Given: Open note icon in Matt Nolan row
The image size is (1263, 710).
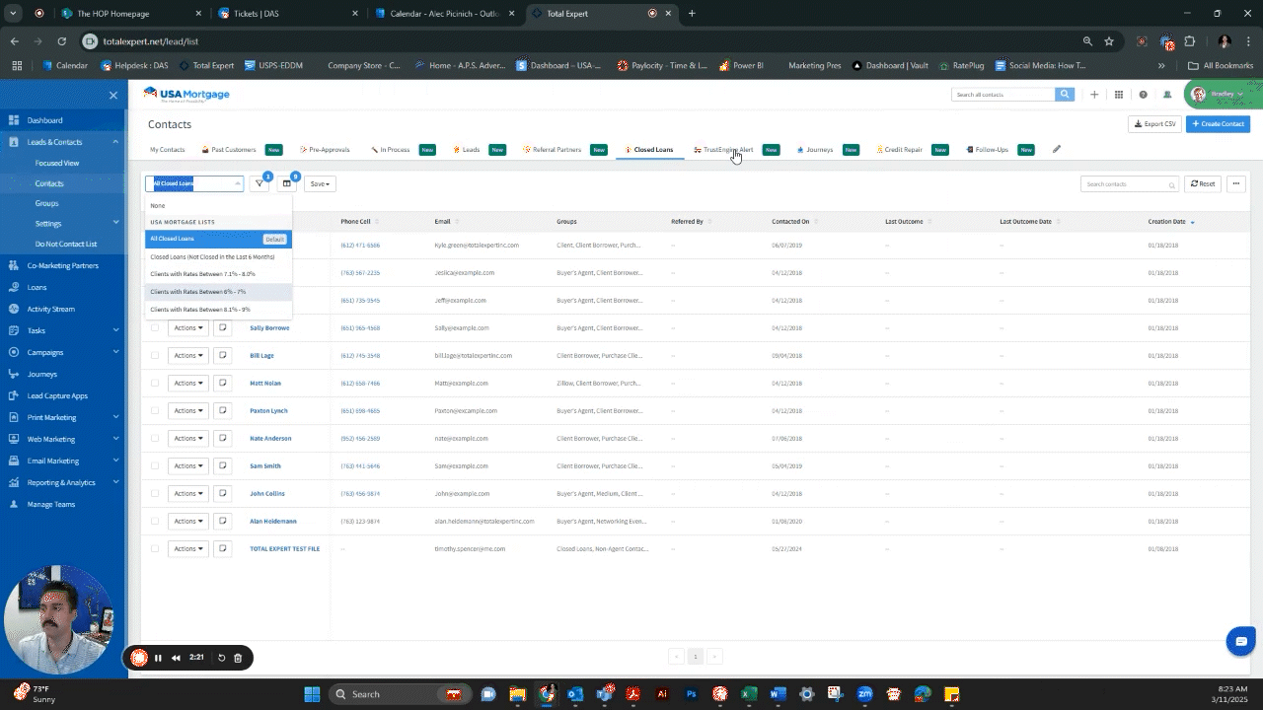Looking at the screenshot, I should [x=222, y=383].
